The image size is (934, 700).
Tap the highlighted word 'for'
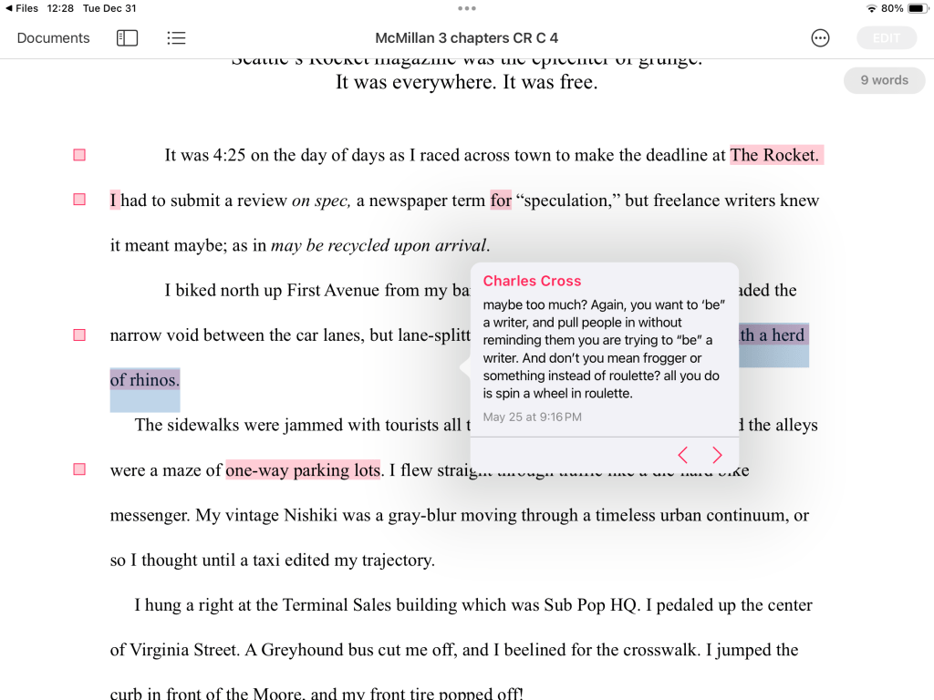tap(501, 200)
